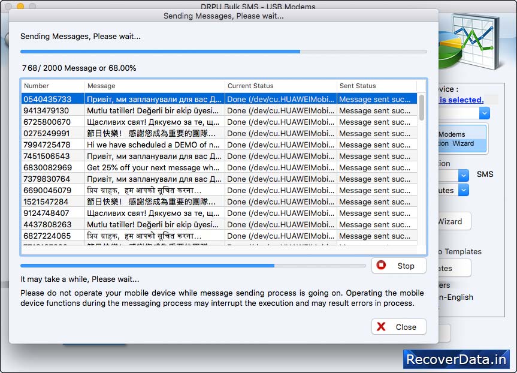
Task: Click the chart graphic in main window
Action: tap(470, 41)
